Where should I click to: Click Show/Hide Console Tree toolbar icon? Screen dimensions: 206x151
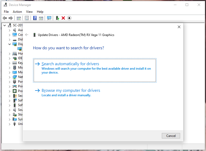[19, 18]
